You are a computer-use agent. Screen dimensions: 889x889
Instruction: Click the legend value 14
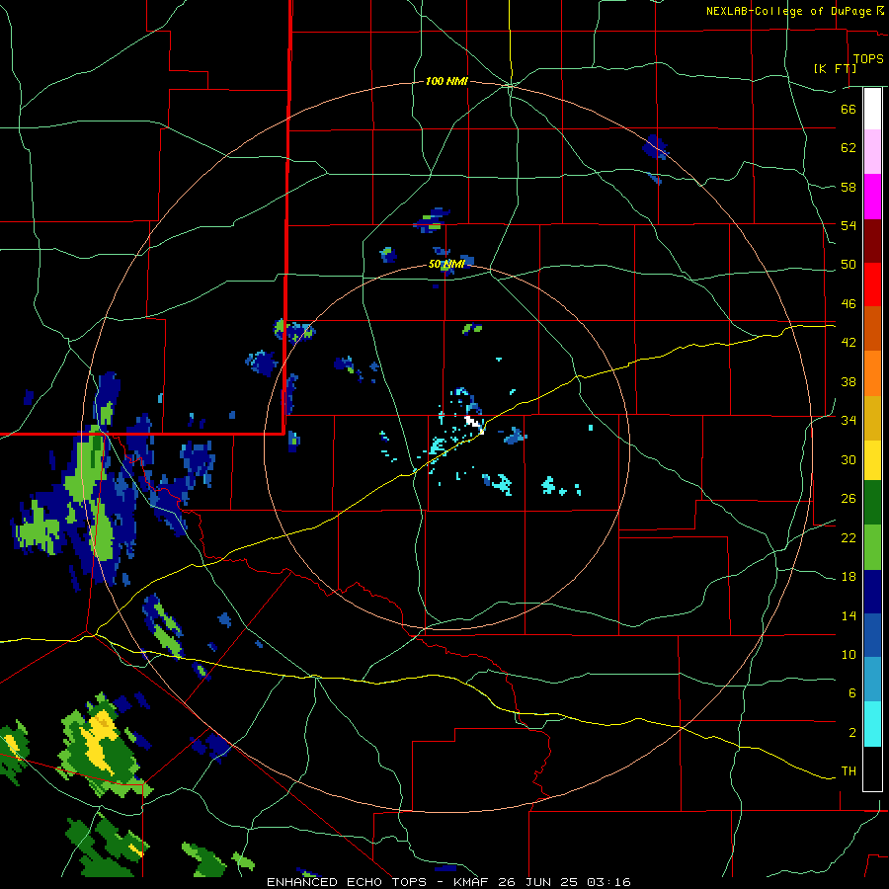(849, 615)
